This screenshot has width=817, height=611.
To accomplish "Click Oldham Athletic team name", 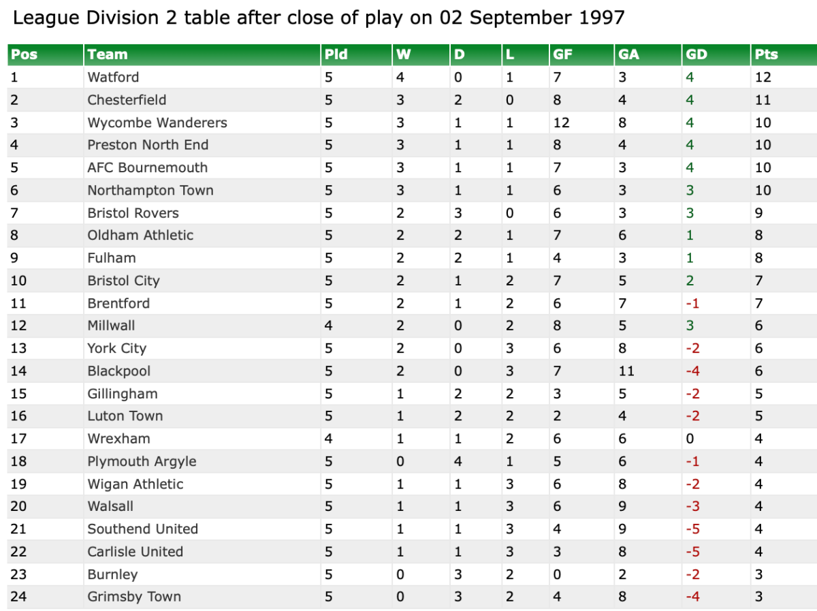I will pyautogui.click(x=140, y=235).
